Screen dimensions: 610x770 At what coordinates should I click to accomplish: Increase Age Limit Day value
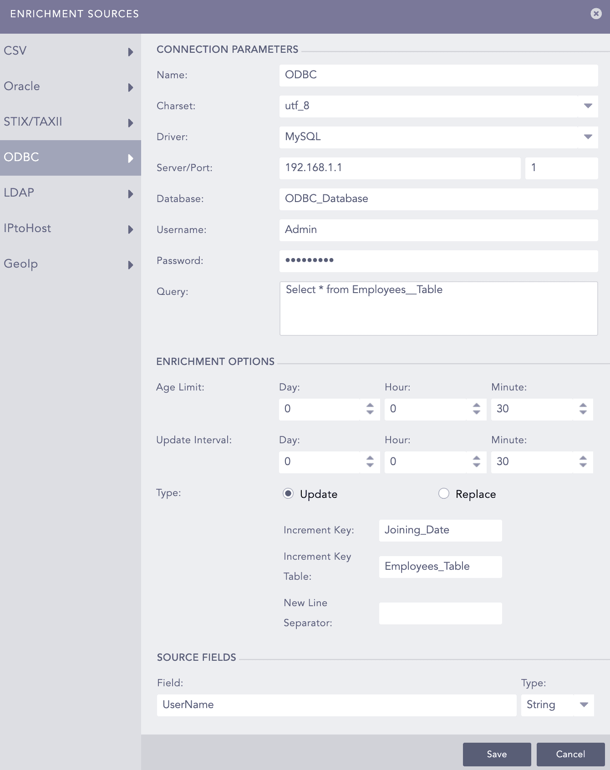370,405
